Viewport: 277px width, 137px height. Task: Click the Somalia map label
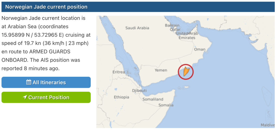pyautogui.click(x=166, y=105)
